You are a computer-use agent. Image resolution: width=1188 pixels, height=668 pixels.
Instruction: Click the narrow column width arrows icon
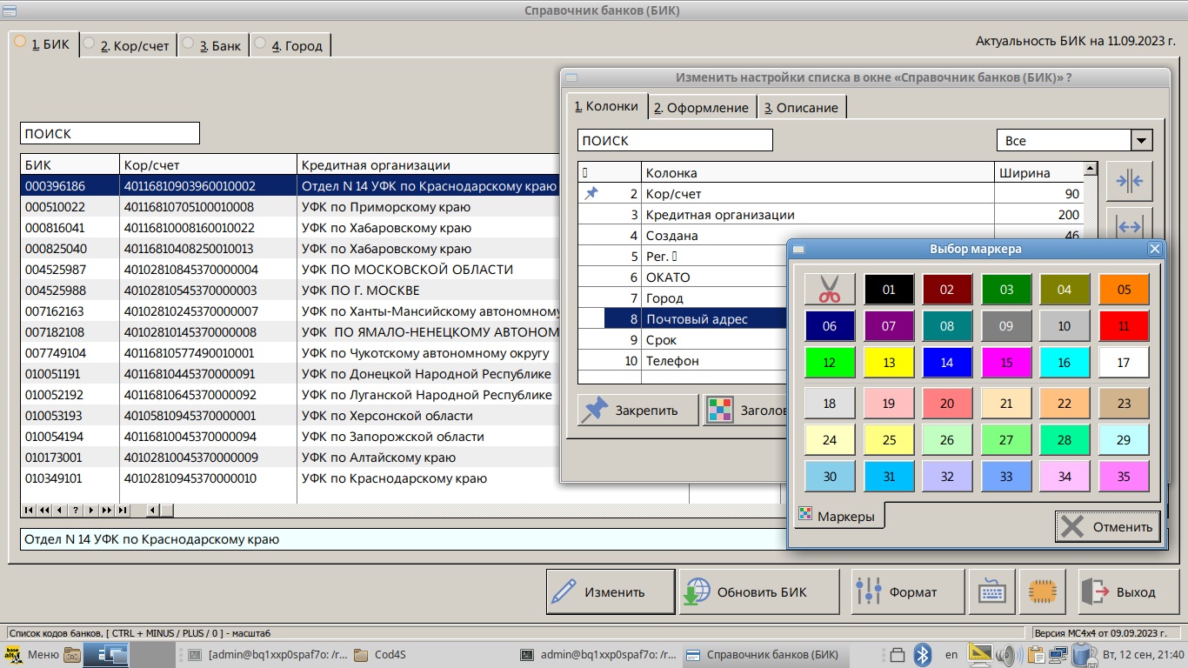click(x=1129, y=182)
